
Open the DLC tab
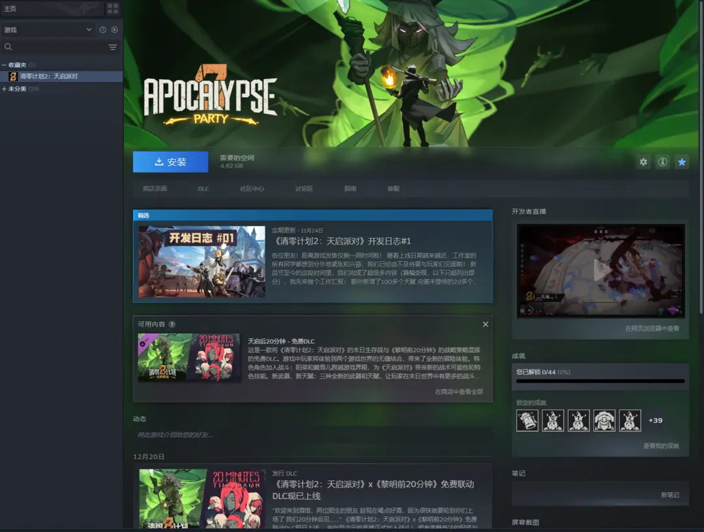tap(203, 188)
